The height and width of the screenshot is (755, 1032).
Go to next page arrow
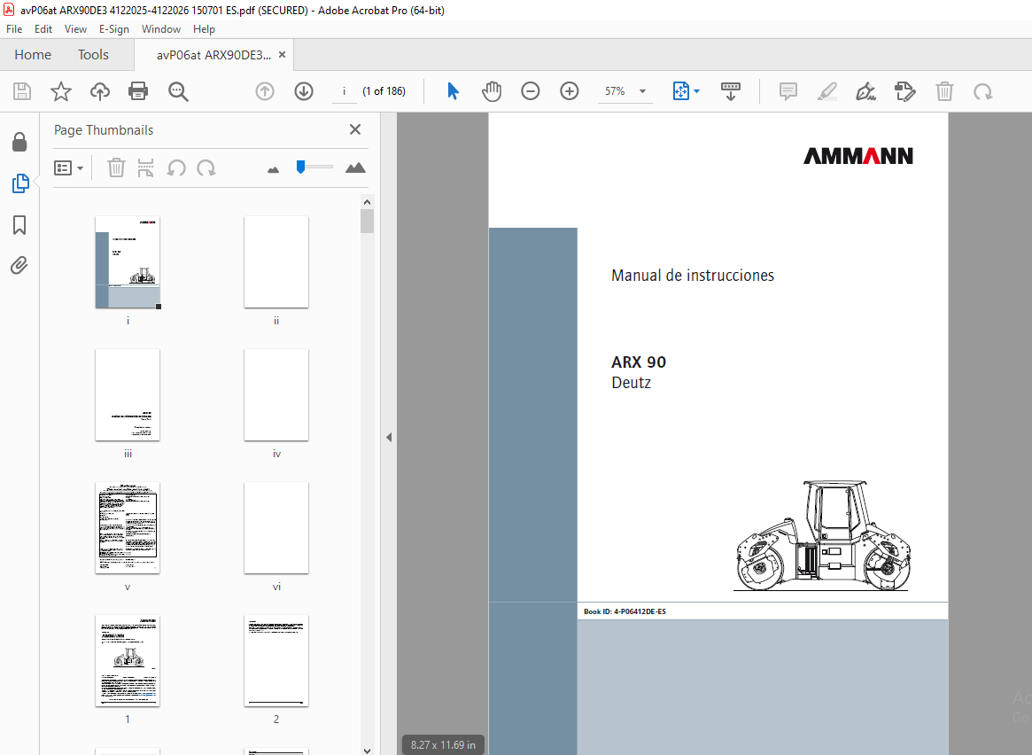point(304,91)
